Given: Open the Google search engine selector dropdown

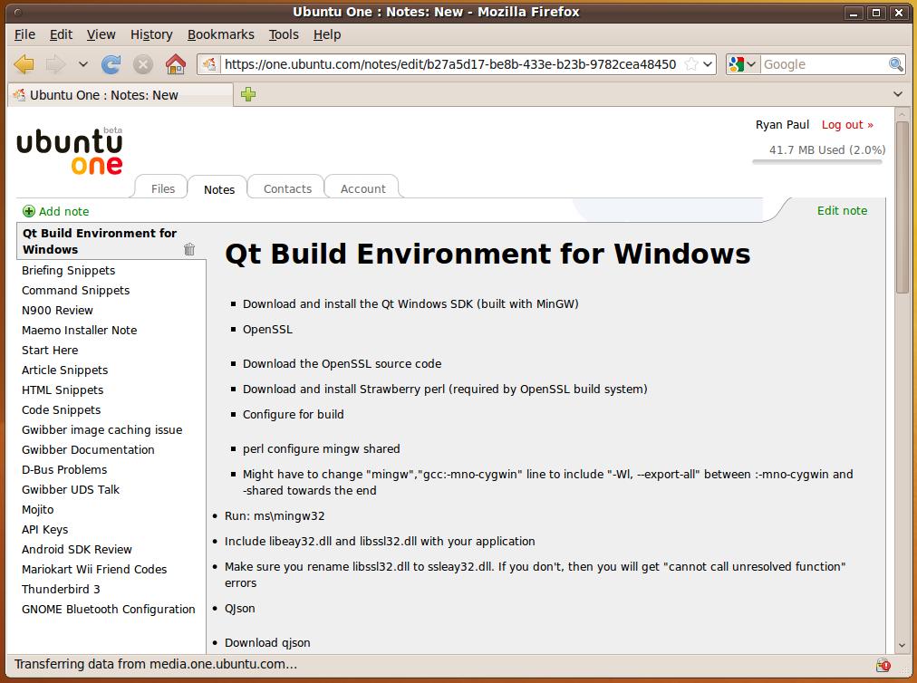Looking at the screenshot, I should (743, 64).
